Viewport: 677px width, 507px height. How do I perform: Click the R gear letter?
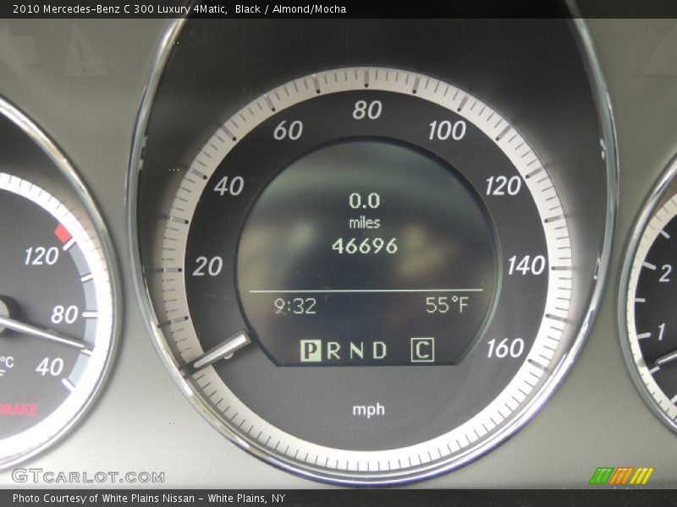[x=333, y=350]
